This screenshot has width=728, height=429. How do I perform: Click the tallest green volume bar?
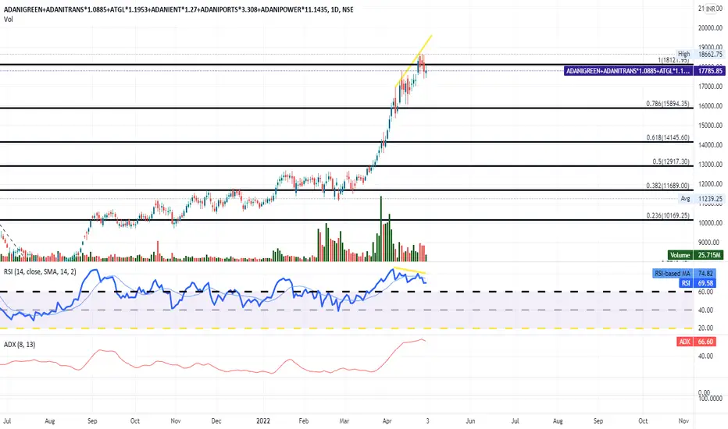click(x=381, y=229)
